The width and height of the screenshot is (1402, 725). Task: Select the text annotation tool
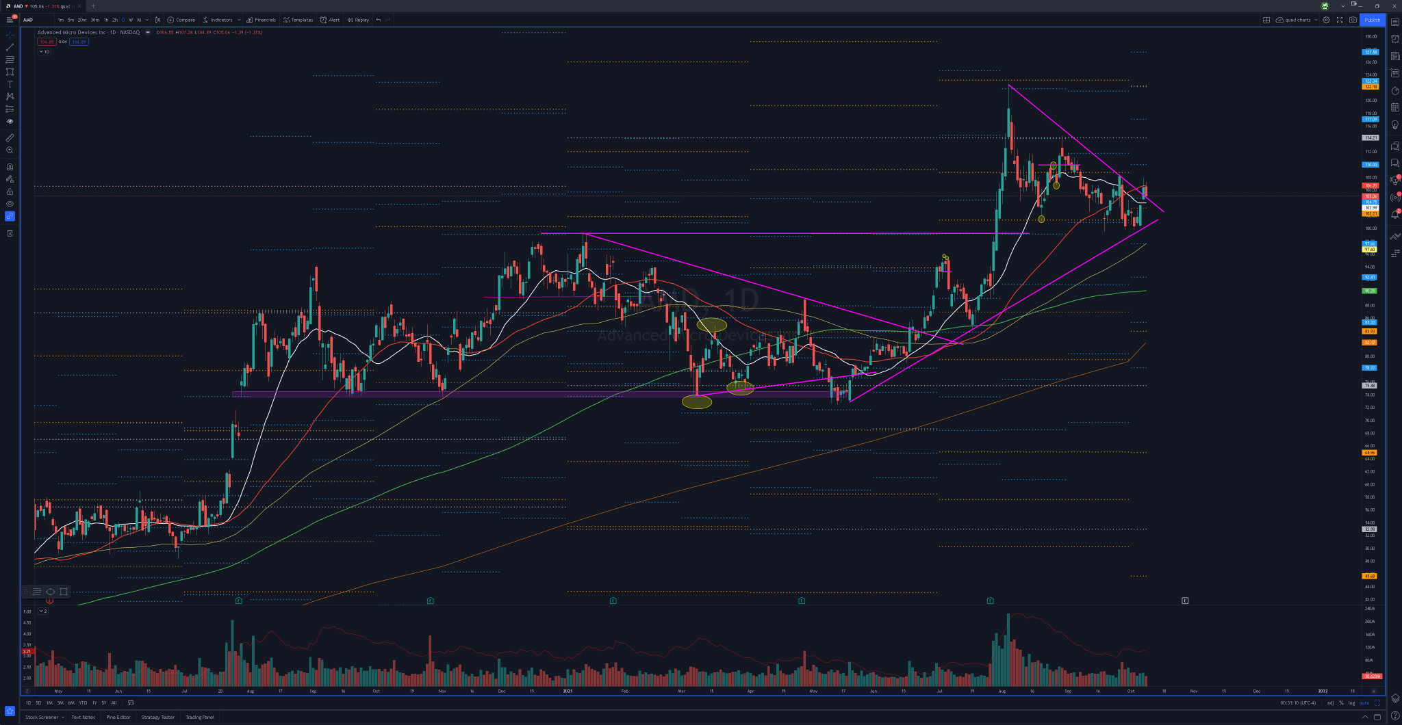coord(10,84)
